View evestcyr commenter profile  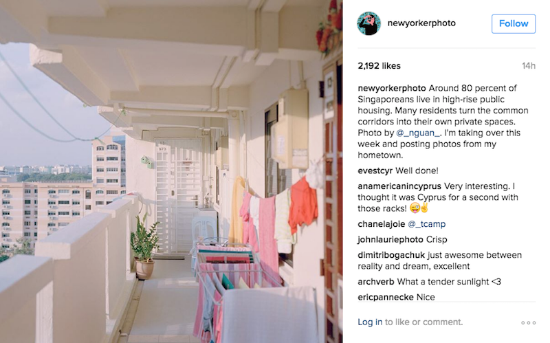[x=375, y=170]
